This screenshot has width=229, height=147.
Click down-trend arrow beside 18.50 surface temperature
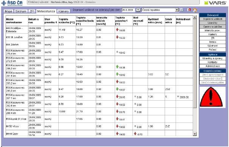117,104
